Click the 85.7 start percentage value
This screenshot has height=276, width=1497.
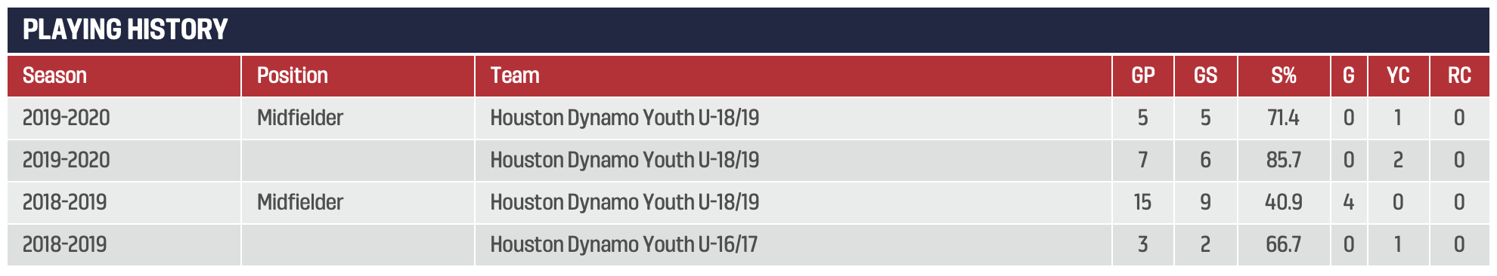(1284, 160)
